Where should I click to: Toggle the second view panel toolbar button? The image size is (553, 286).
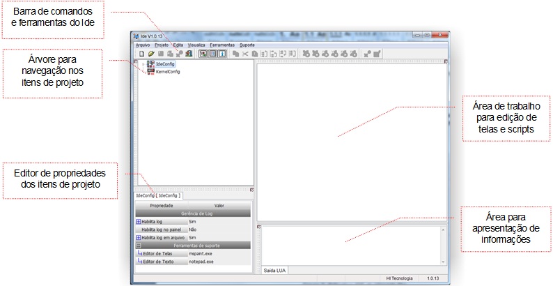(x=212, y=54)
